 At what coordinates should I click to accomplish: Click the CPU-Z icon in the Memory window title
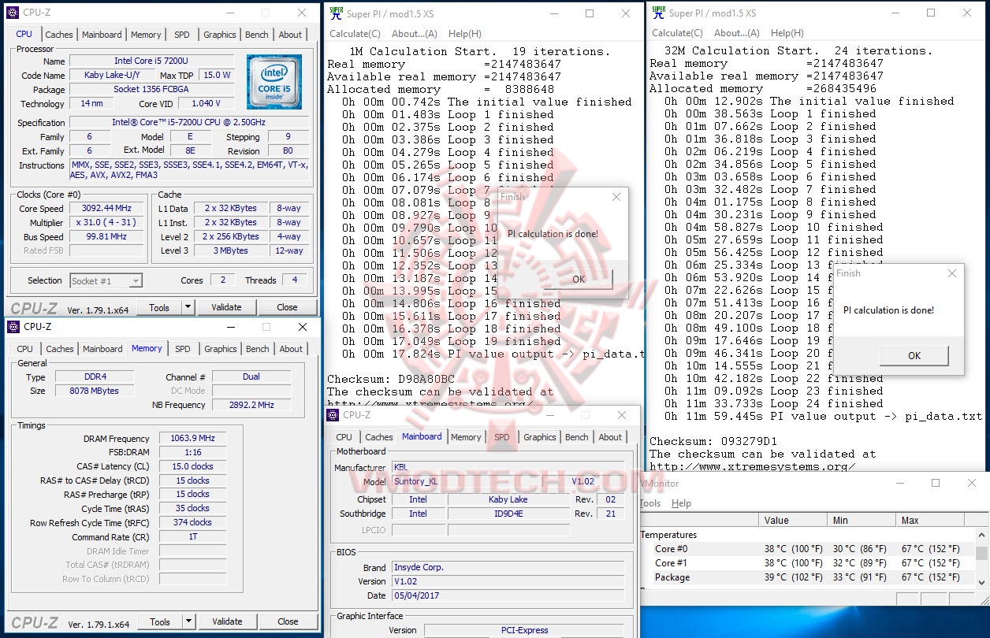13,326
